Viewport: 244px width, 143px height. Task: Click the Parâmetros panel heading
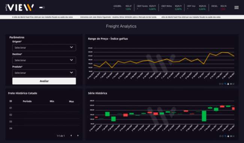(x=17, y=37)
